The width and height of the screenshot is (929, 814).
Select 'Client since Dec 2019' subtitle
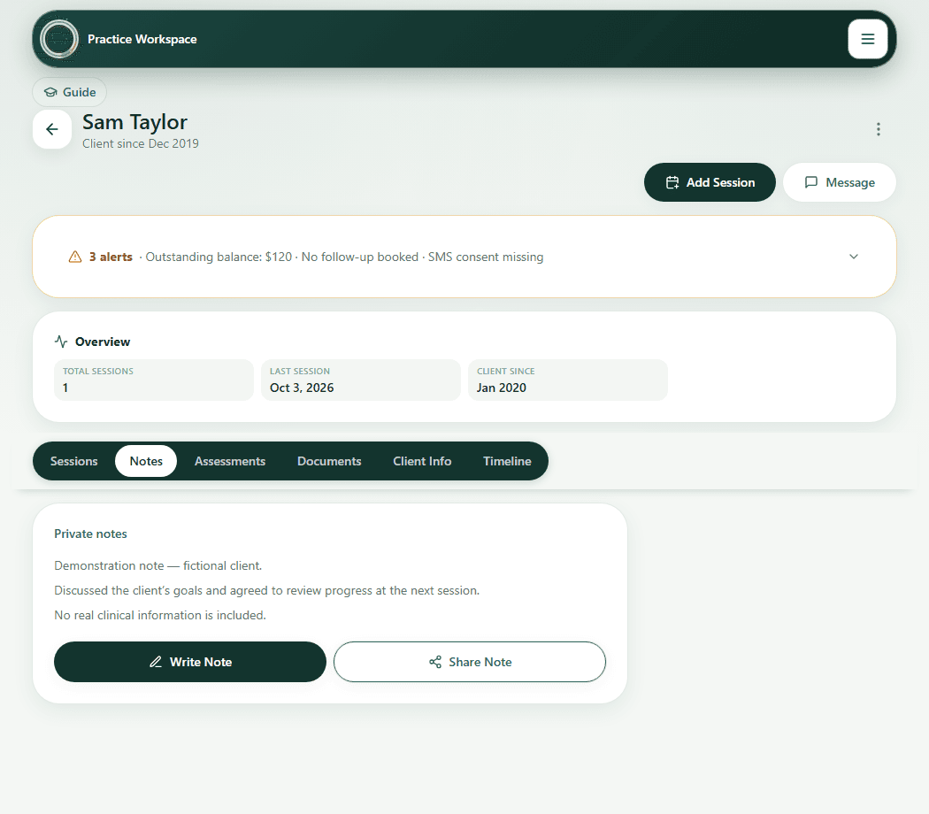141,143
